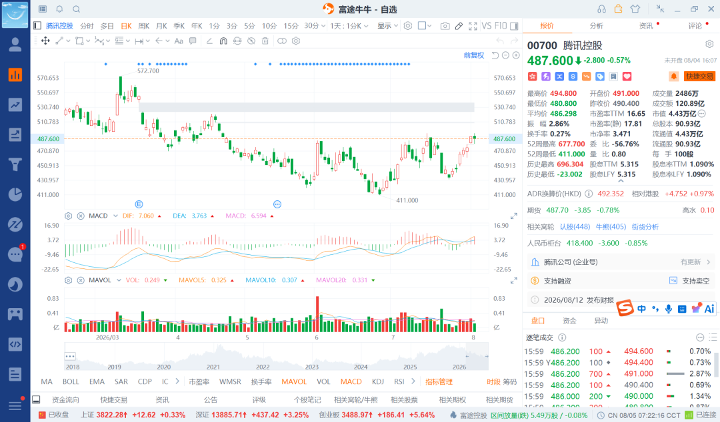Open the pie chart sidebar icon
The height and width of the screenshot is (422, 720).
coord(15,194)
